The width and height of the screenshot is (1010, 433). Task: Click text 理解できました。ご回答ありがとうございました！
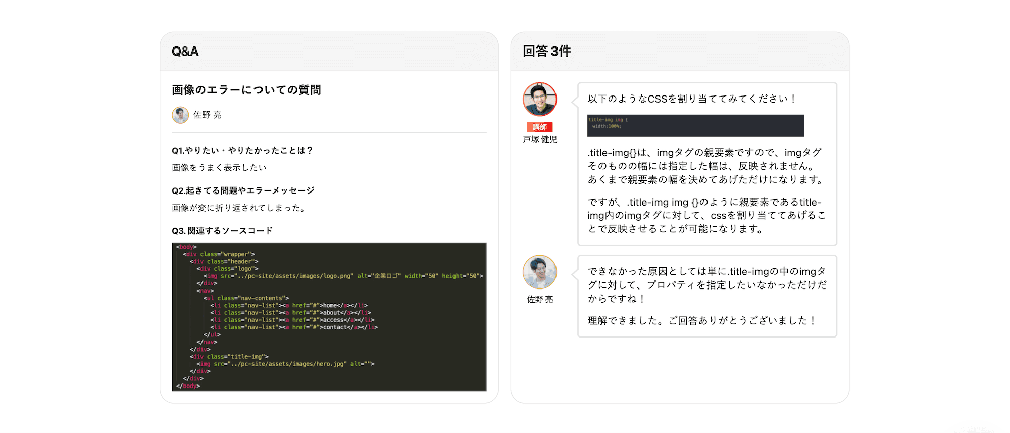[702, 320]
